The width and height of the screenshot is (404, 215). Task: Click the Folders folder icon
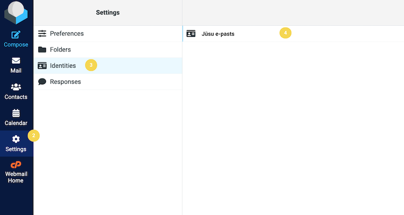[42, 49]
